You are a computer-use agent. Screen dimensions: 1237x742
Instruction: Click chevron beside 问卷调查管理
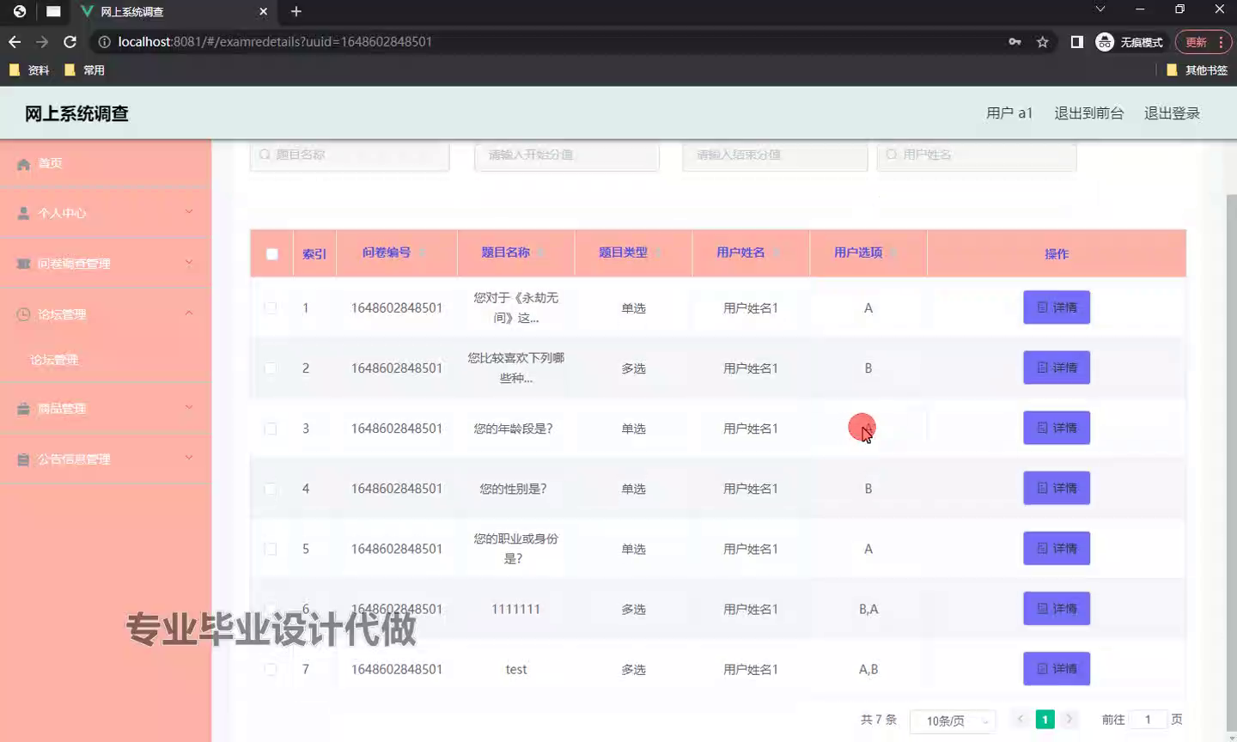tap(189, 263)
